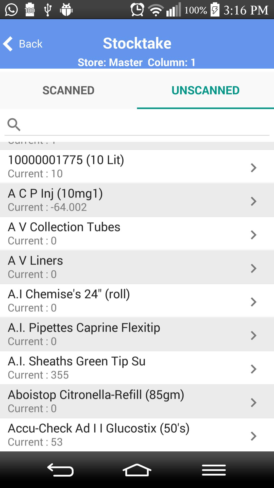Screen dimensions: 274x488
Task: Tap the alarm clock status icon
Action: tap(137, 10)
